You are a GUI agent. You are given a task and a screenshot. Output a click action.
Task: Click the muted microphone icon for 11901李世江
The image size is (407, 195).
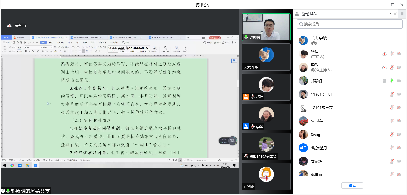[391, 94]
